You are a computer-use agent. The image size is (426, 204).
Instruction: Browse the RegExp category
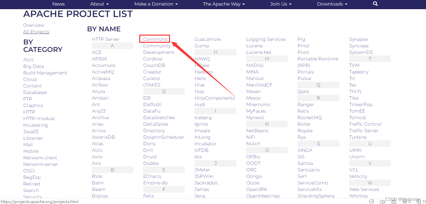click(x=32, y=177)
